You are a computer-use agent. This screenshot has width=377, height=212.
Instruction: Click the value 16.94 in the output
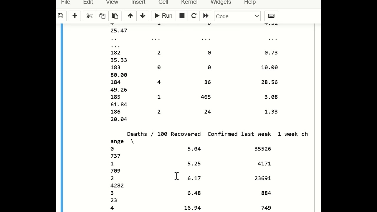click(193, 208)
